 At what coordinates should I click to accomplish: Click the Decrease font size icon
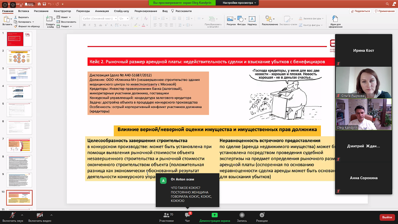(137, 18)
